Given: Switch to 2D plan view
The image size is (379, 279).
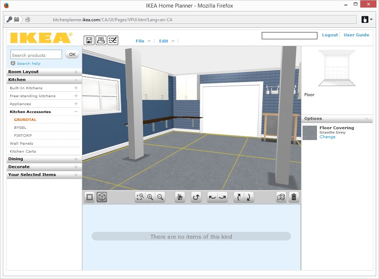Looking at the screenshot, I should click(90, 197).
